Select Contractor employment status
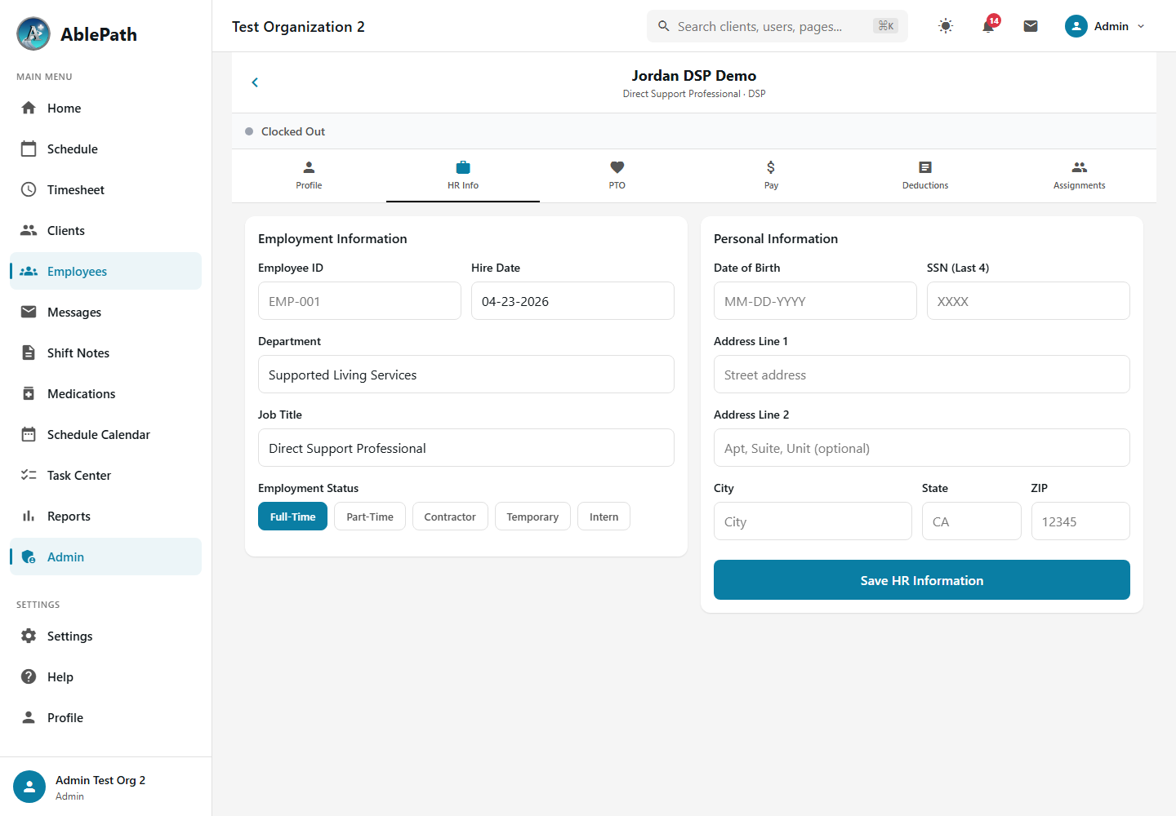 click(450, 517)
